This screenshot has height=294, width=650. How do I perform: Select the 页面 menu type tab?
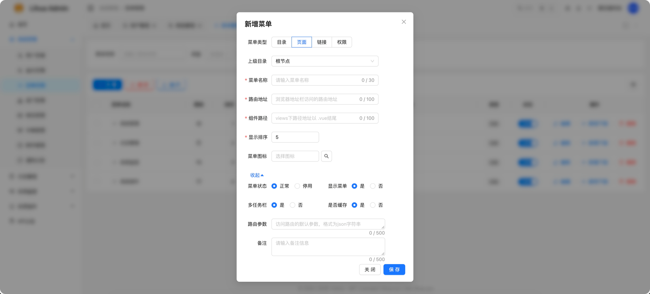pos(302,42)
